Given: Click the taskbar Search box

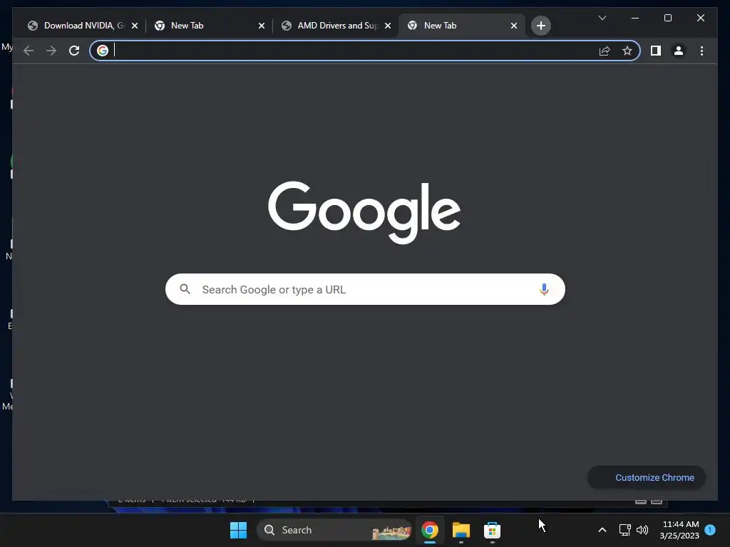Looking at the screenshot, I should [x=334, y=530].
